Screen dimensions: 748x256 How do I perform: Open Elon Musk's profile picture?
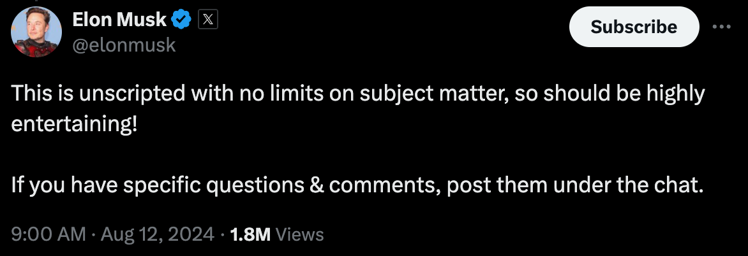(x=36, y=32)
